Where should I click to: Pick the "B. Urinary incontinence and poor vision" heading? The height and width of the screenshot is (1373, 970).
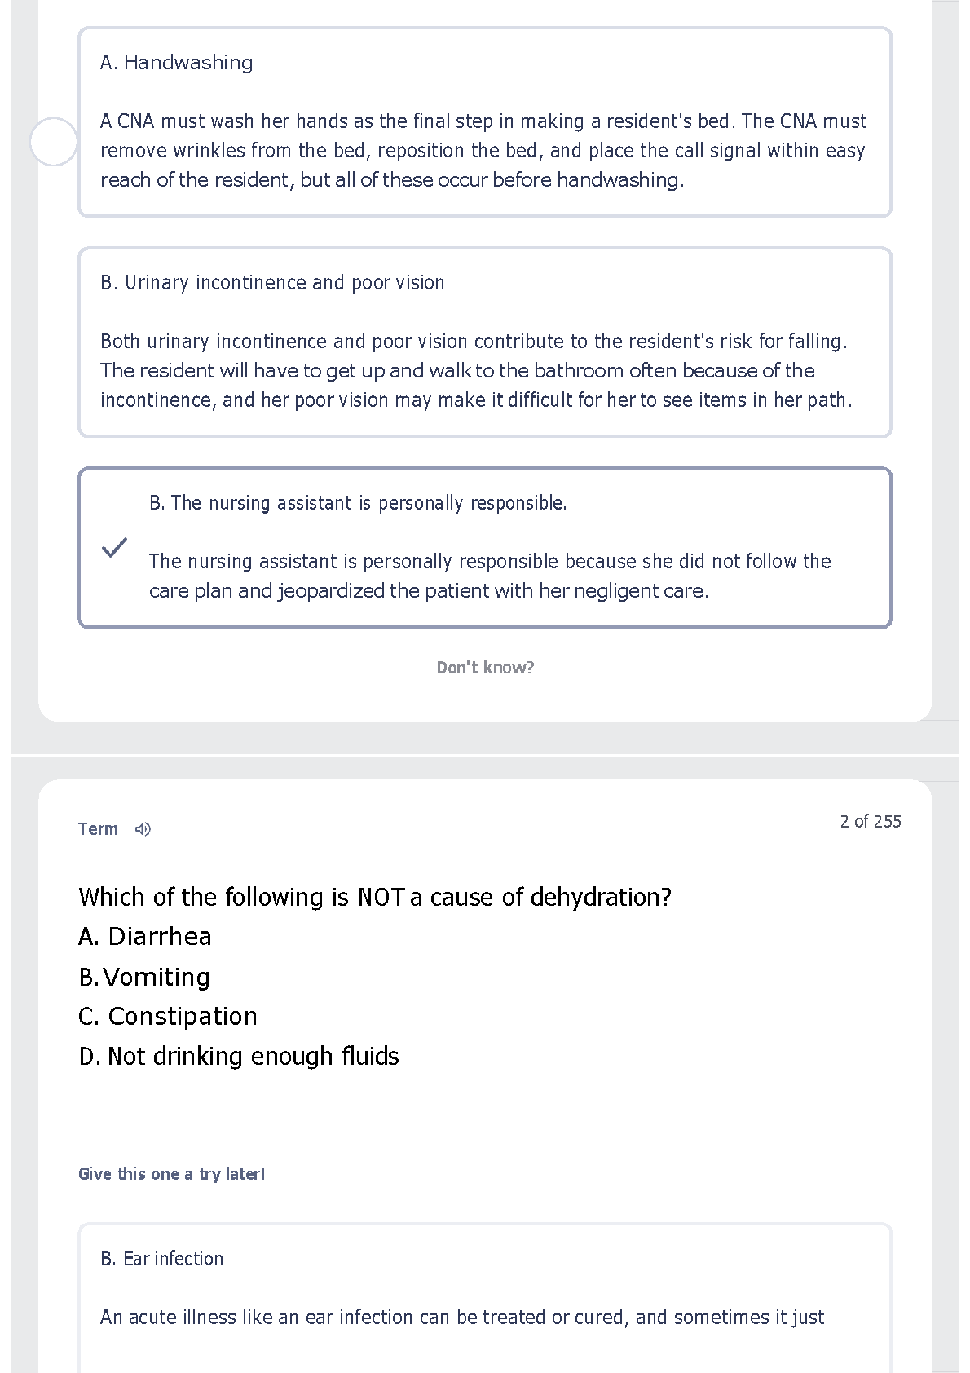[272, 283]
